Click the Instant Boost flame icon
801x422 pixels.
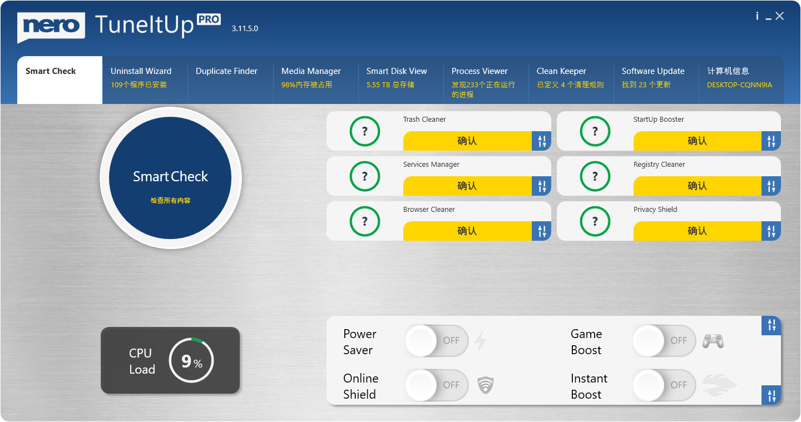(720, 385)
